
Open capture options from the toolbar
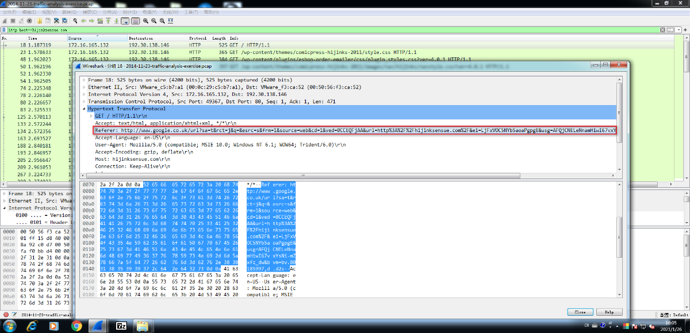[x=29, y=21]
